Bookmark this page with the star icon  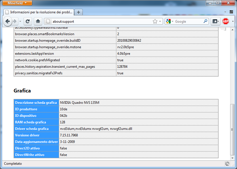(155, 22)
